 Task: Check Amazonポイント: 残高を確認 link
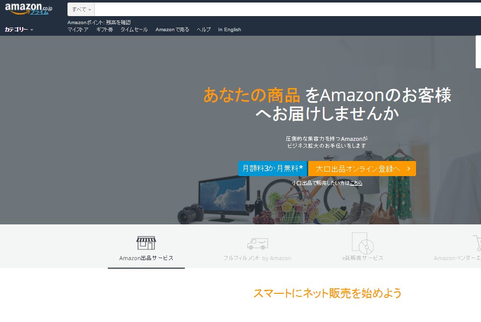click(x=99, y=22)
